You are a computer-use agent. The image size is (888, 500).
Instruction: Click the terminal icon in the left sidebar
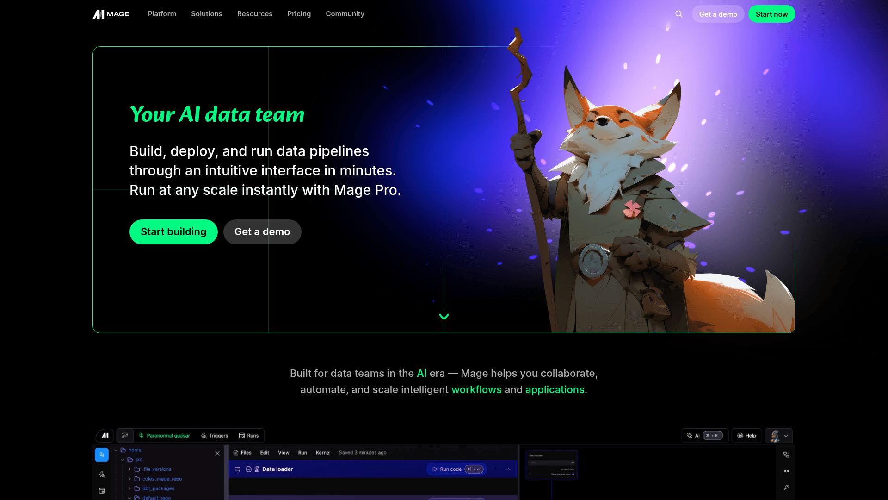(x=102, y=490)
